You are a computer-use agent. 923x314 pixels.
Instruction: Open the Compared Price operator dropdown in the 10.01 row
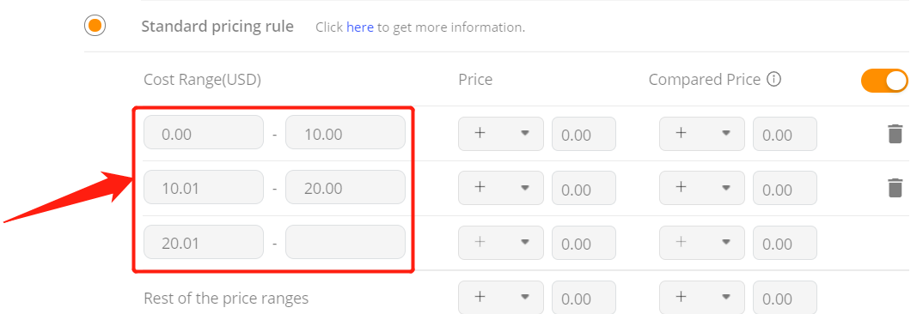pyautogui.click(x=702, y=188)
